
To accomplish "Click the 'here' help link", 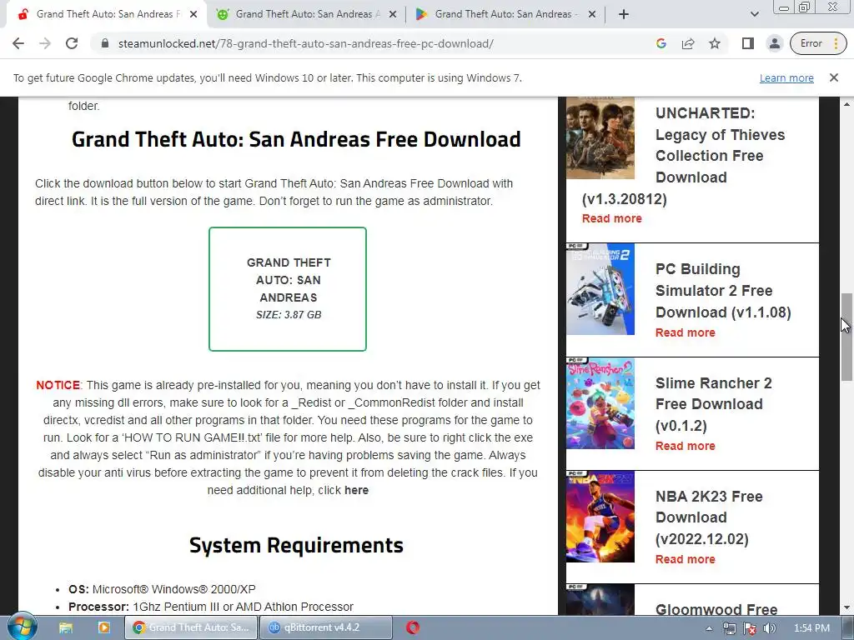I will [x=356, y=490].
